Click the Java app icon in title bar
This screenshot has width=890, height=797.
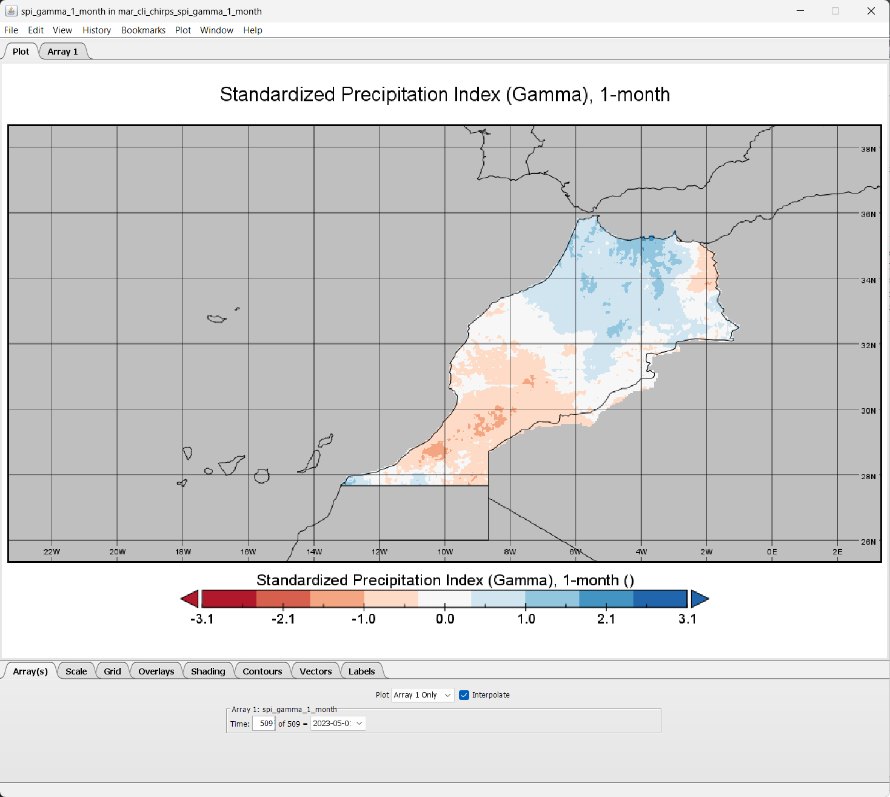click(x=11, y=11)
